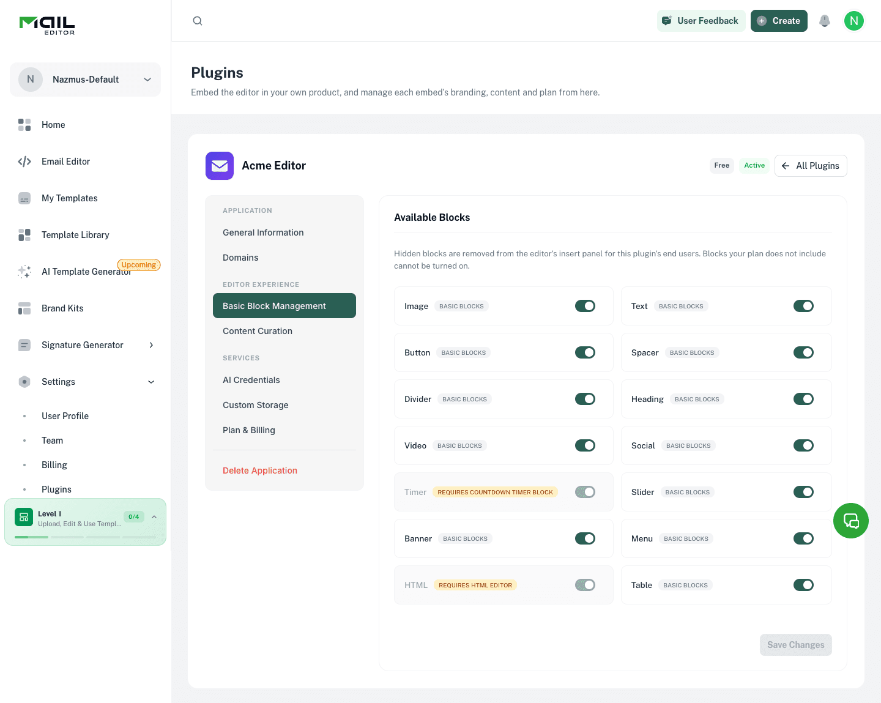
Task: Click Delete Application link
Action: (260, 471)
